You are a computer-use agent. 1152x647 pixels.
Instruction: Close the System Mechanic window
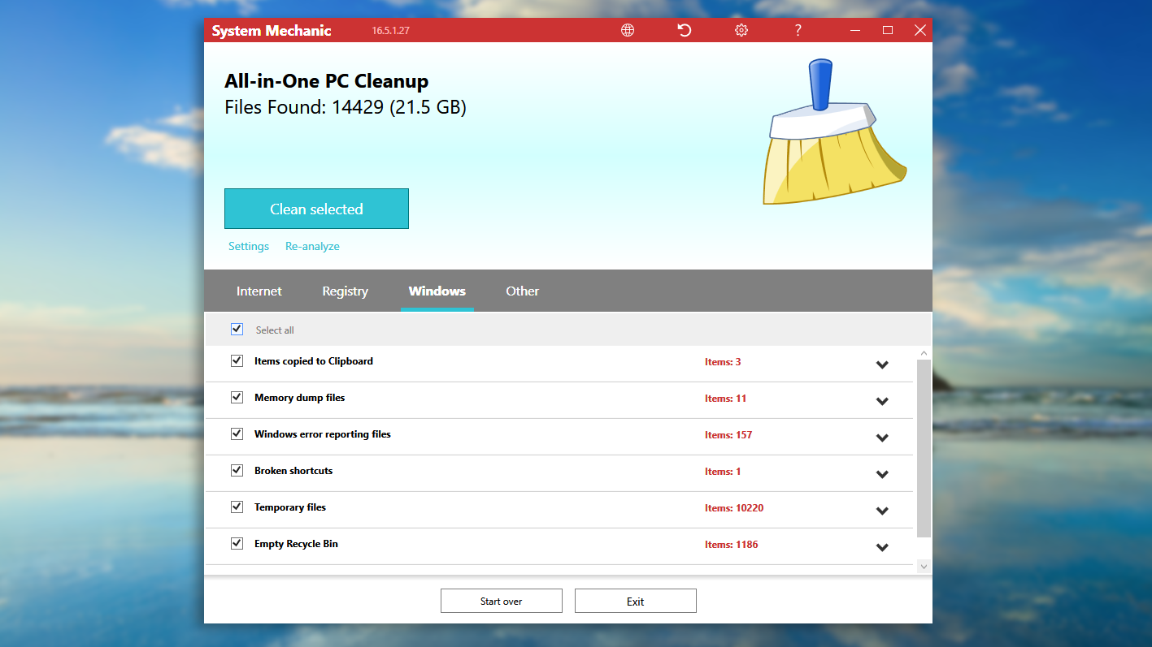click(x=920, y=30)
